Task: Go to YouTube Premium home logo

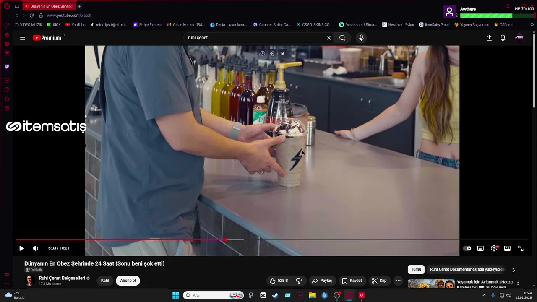Action: [x=47, y=38]
